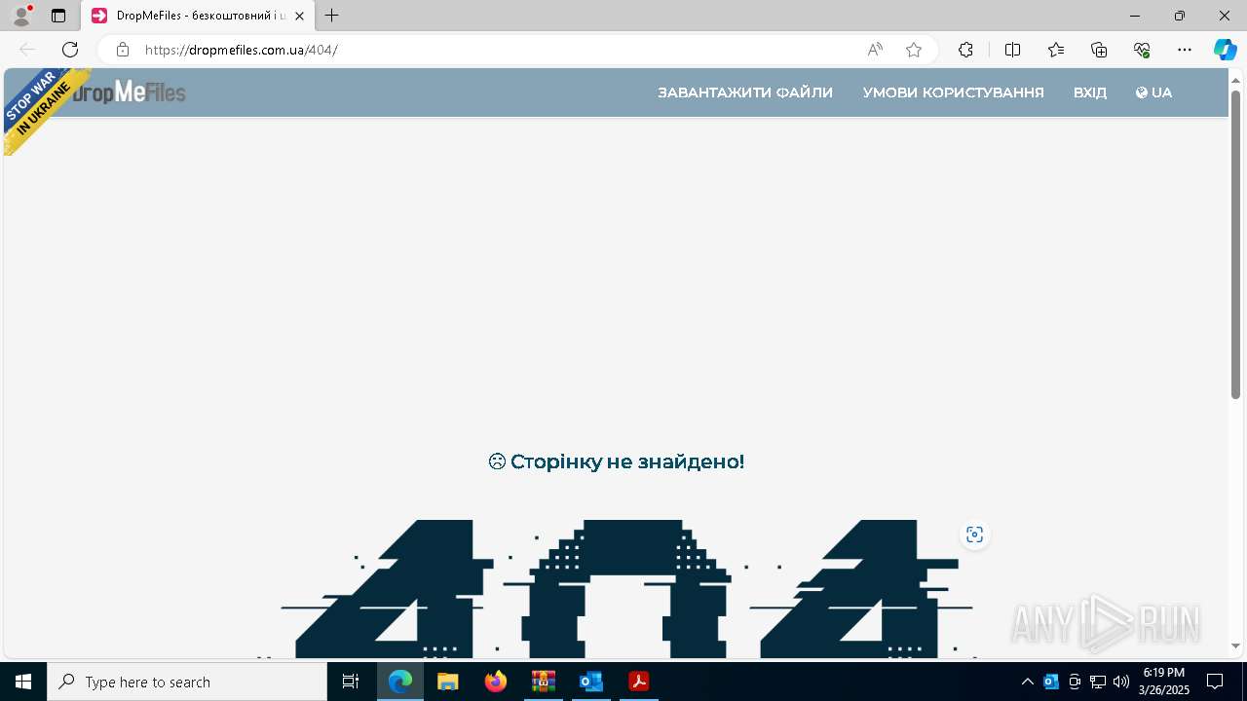The width and height of the screenshot is (1247, 701).
Task: Click the page vertical scrollbar thumb
Action: coord(1235,243)
